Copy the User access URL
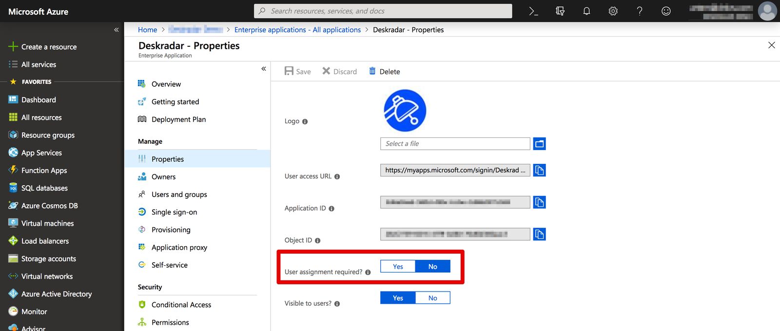 pyautogui.click(x=539, y=170)
